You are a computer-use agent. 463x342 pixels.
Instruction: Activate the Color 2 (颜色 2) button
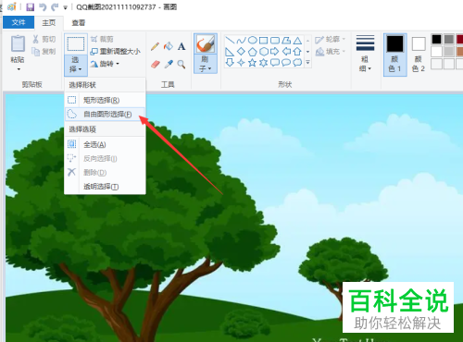coord(419,55)
